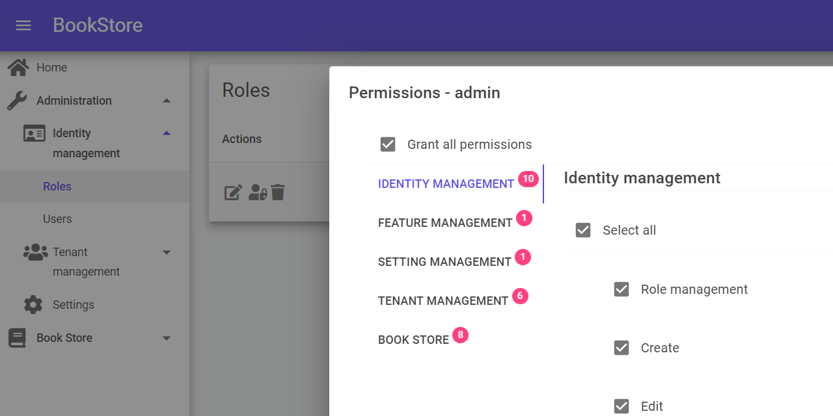Open the hamburger navigation menu icon

pos(23,26)
